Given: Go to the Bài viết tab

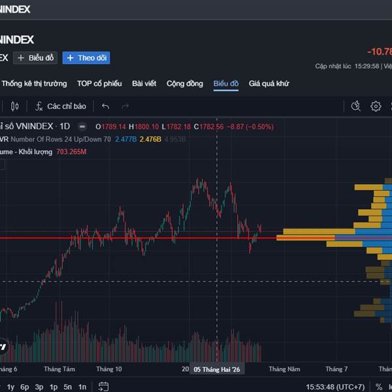Looking at the screenshot, I should click(144, 84).
